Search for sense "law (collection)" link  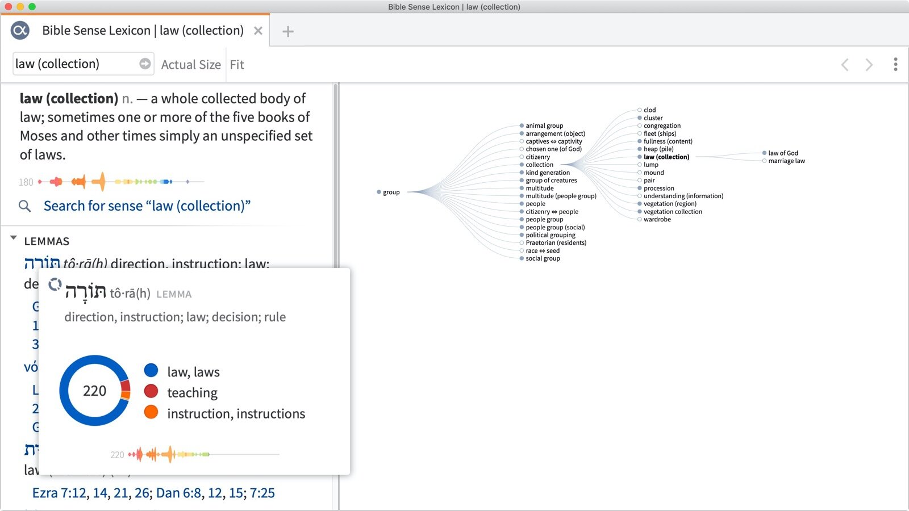(147, 206)
